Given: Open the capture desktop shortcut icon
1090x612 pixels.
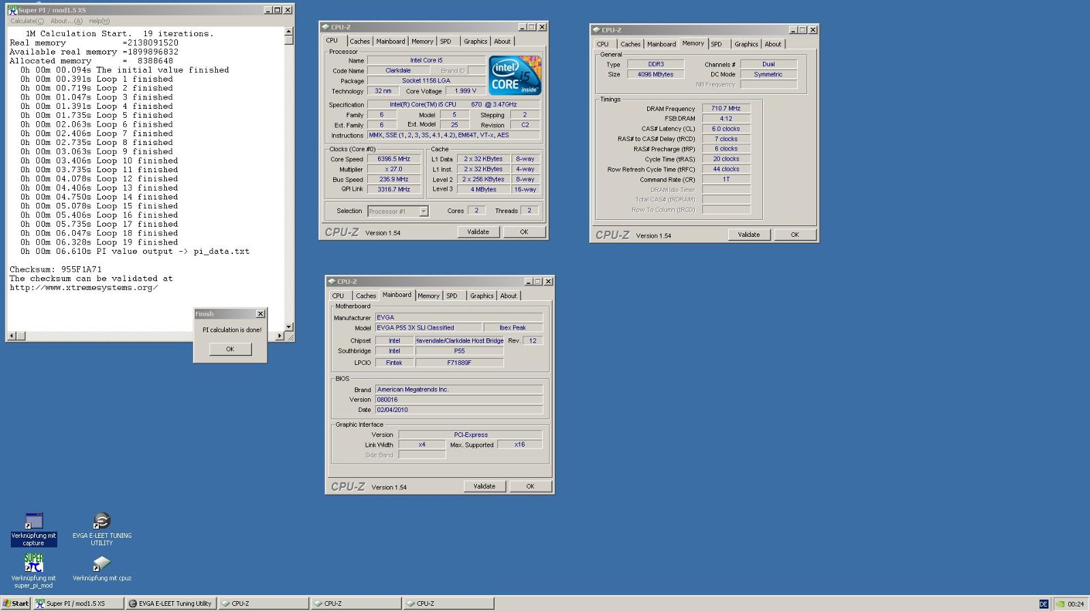Looking at the screenshot, I should tap(33, 521).
